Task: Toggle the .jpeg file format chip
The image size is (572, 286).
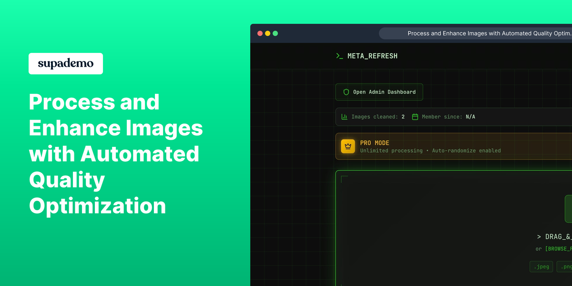Action: click(x=541, y=266)
